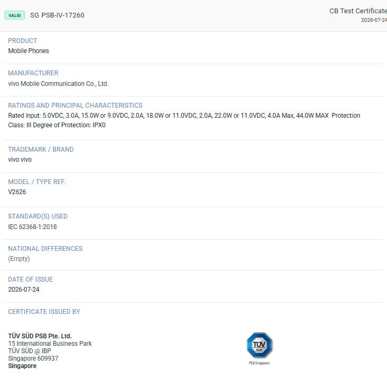
Task: Click RATINGS AND PRINCIPAL CHARACTERISTICS label
Action: click(x=75, y=106)
